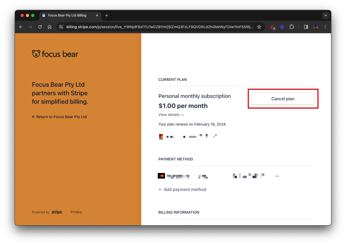The height and width of the screenshot is (245, 346).
Task: Return to Focus Bear Pty Ltd
Action: coord(59,117)
